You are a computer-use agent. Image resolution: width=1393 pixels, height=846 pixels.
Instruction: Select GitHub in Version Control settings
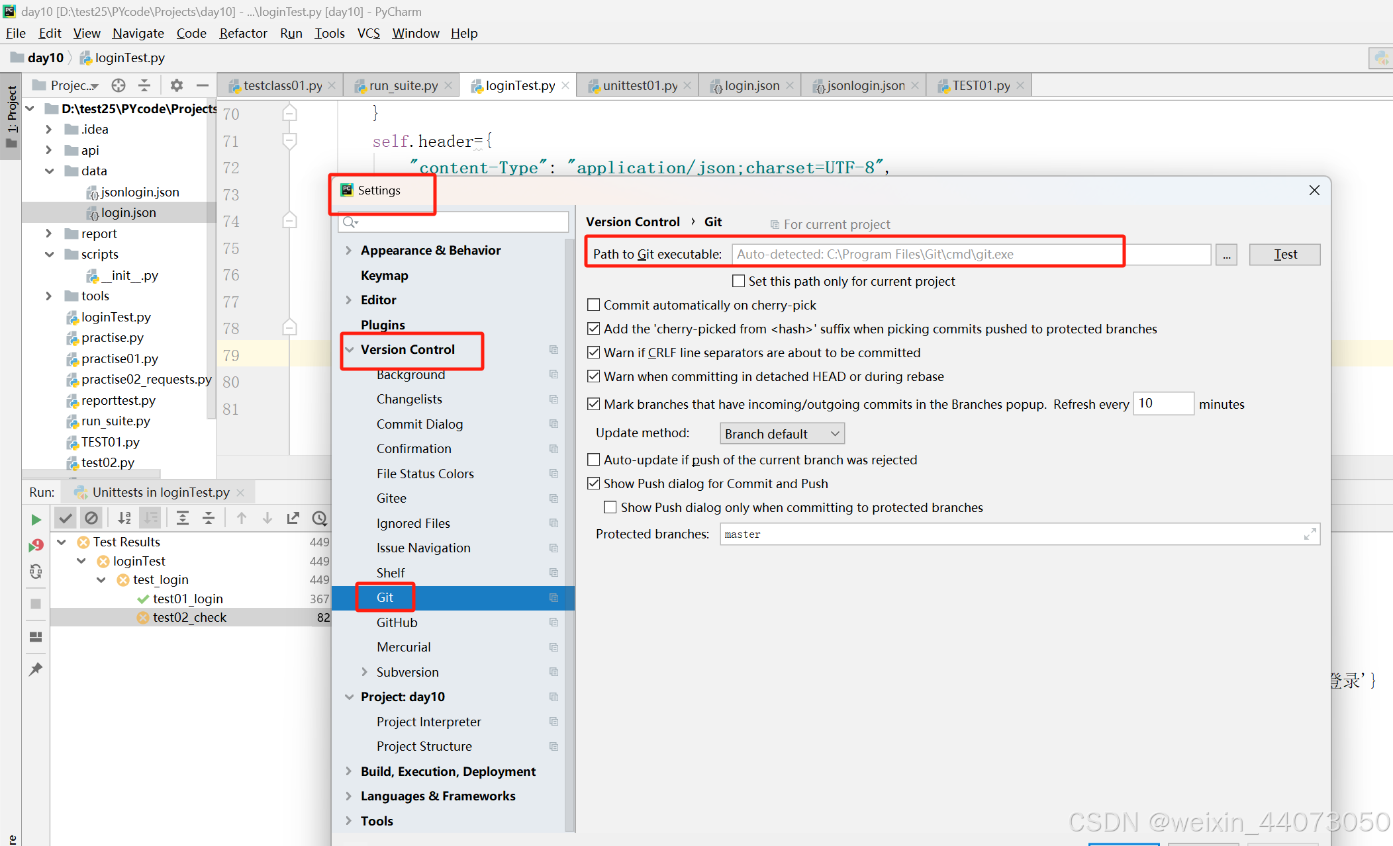point(397,622)
